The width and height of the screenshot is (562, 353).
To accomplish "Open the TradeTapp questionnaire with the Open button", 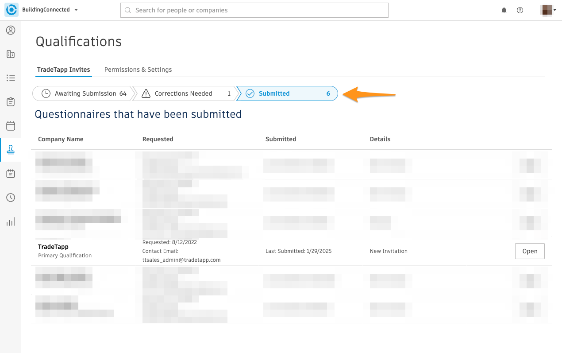I will (530, 251).
